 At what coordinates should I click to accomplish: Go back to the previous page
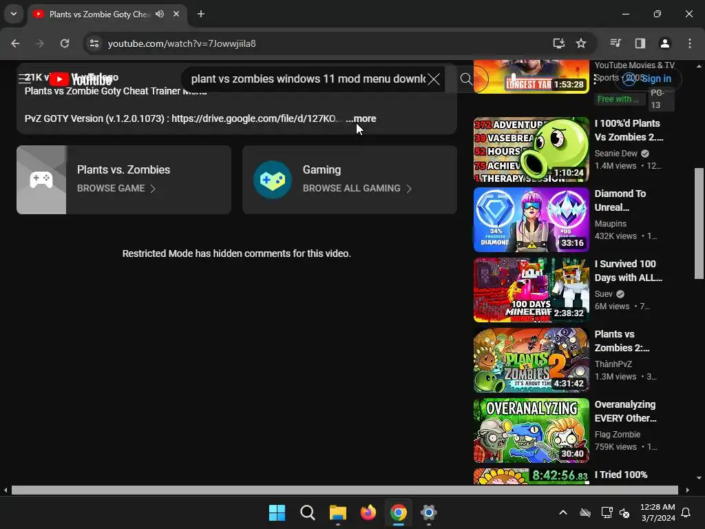[x=15, y=43]
